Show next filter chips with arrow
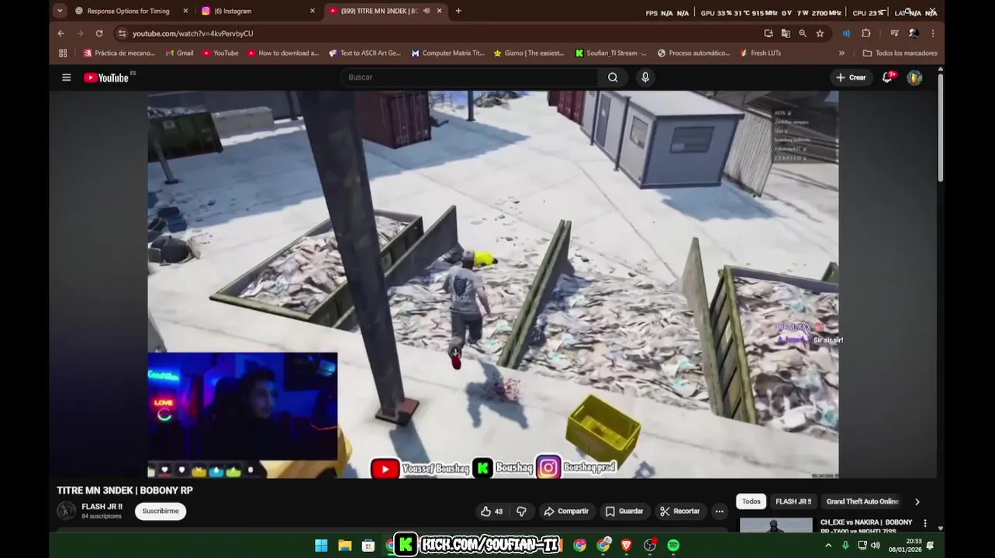This screenshot has width=995, height=558. pos(917,501)
